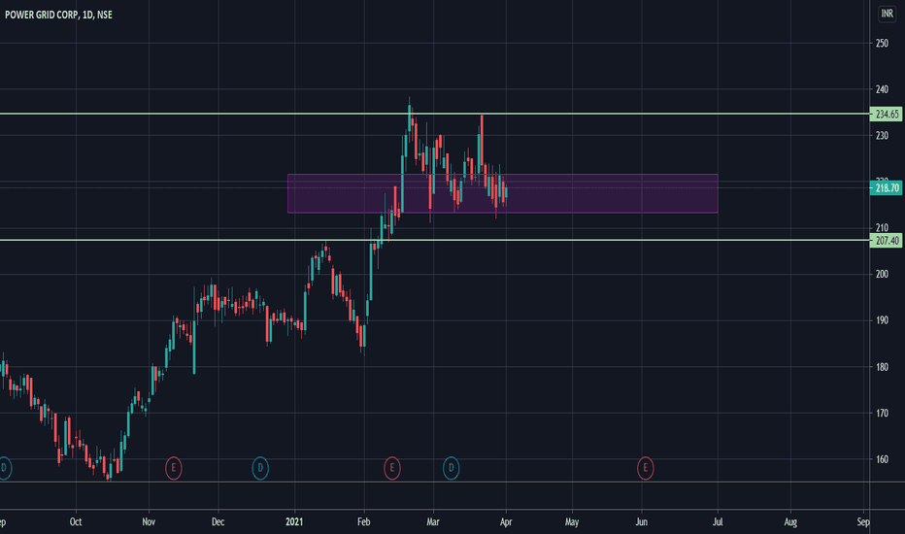Open the earnings marker in November

coord(173,468)
